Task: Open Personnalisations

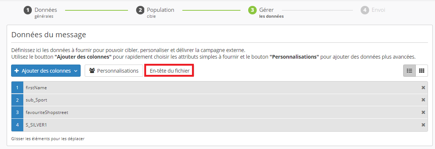Action: pyautogui.click(x=114, y=71)
